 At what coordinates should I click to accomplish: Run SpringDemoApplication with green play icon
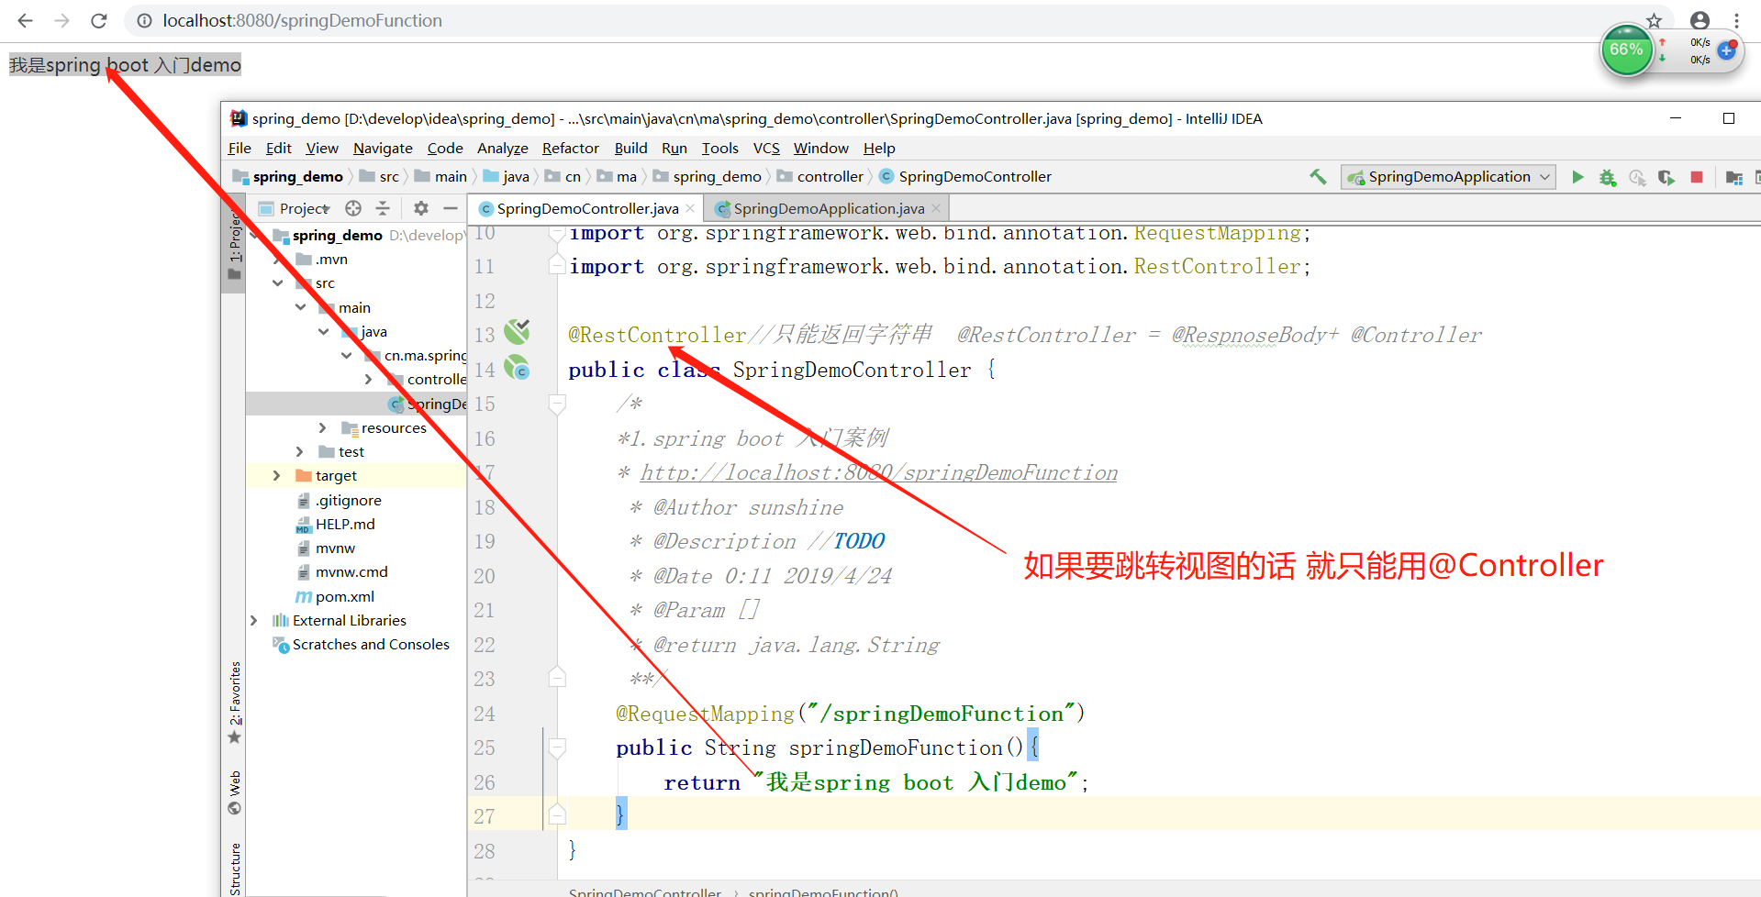(x=1577, y=177)
